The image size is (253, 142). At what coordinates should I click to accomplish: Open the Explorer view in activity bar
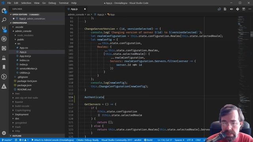(x=4, y=11)
